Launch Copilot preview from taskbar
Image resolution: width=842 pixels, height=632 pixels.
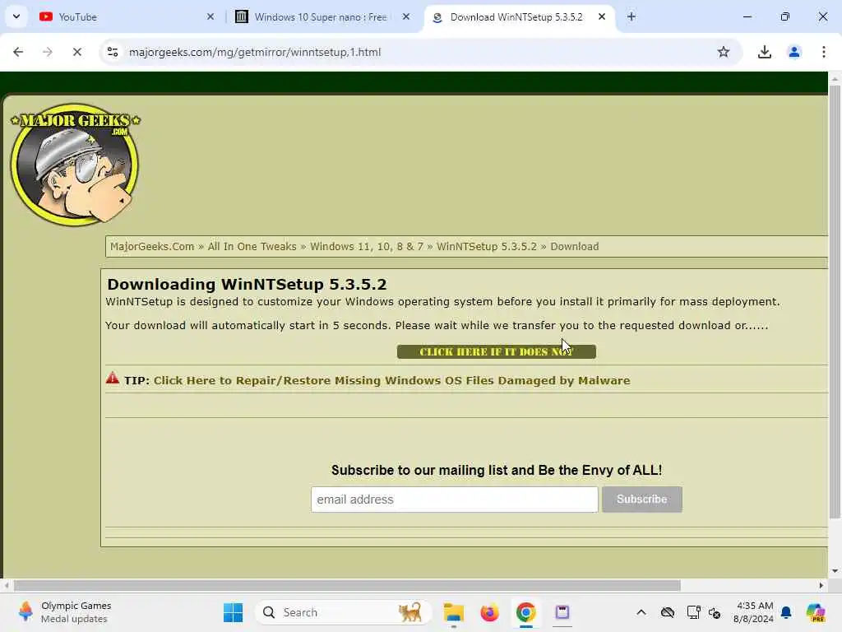(816, 612)
